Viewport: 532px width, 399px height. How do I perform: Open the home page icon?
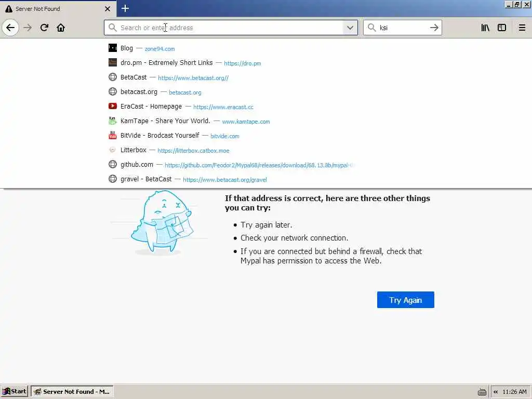pyautogui.click(x=61, y=28)
